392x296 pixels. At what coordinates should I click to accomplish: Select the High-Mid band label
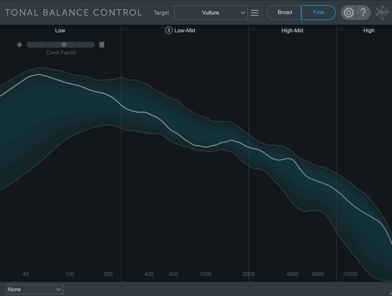292,30
